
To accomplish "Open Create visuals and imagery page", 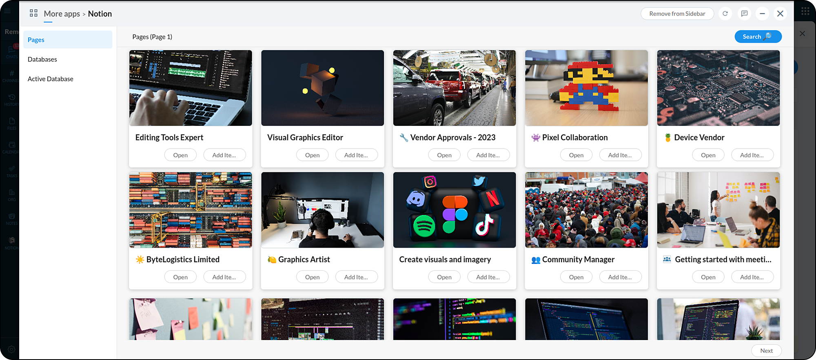I will click(444, 277).
